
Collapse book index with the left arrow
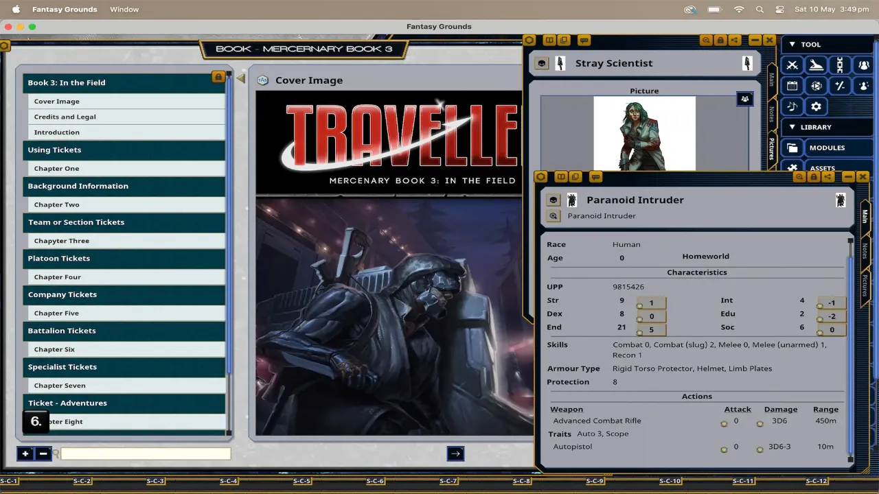pos(240,79)
